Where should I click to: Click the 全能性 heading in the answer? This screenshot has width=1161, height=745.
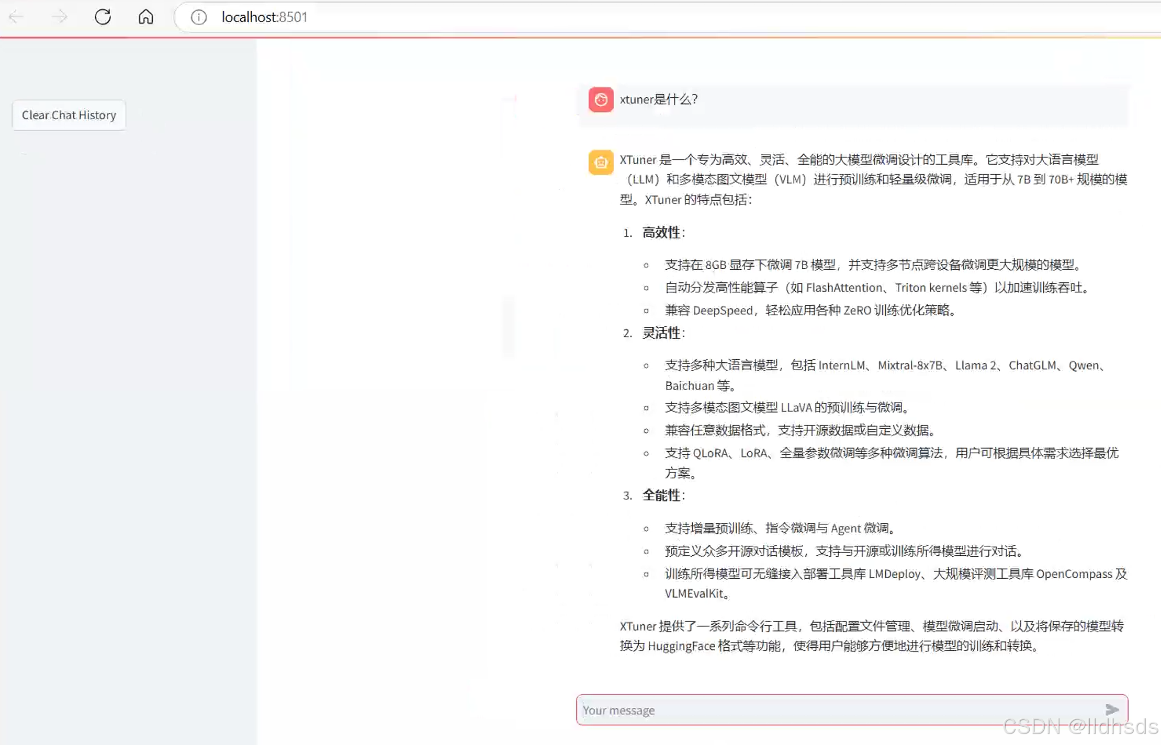click(661, 495)
